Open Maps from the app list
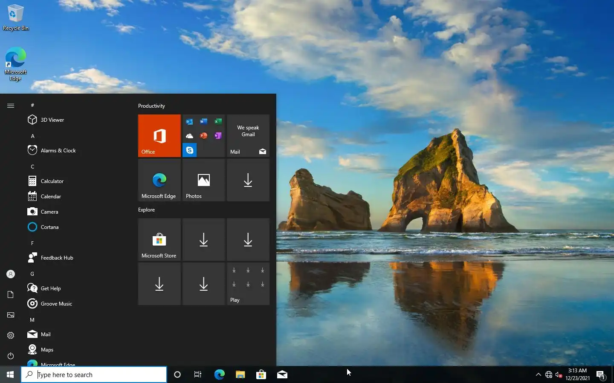This screenshot has height=383, width=614. [77, 350]
